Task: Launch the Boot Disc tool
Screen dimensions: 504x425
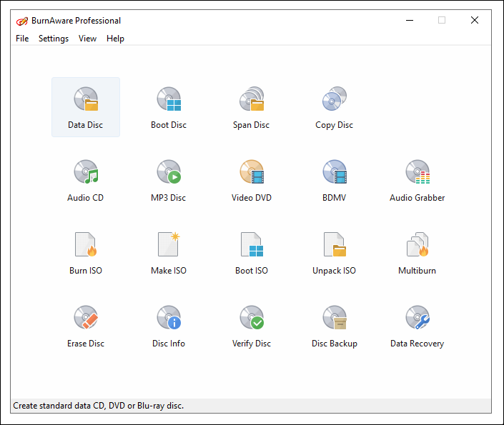Action: click(x=169, y=106)
